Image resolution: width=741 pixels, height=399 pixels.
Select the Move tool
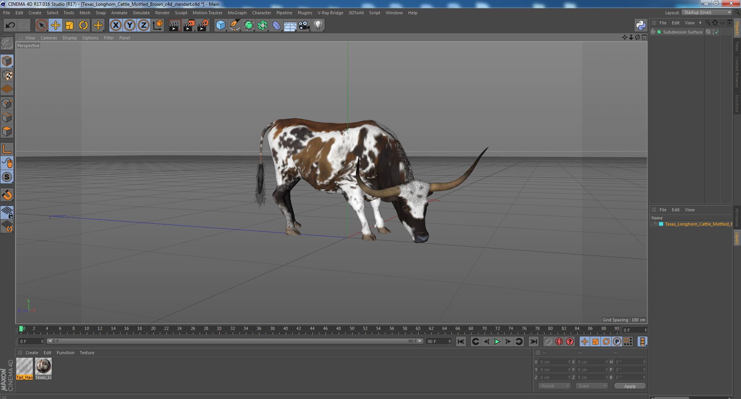click(55, 25)
